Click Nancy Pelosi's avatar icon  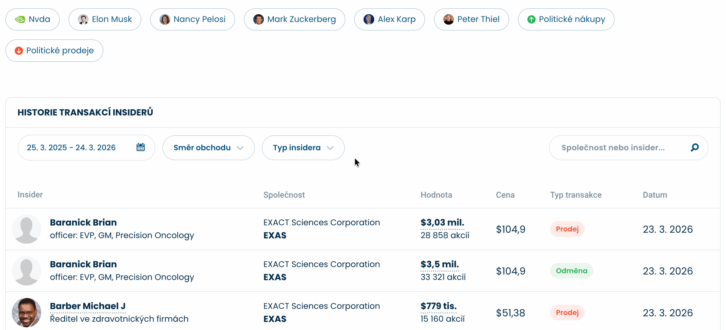(165, 19)
